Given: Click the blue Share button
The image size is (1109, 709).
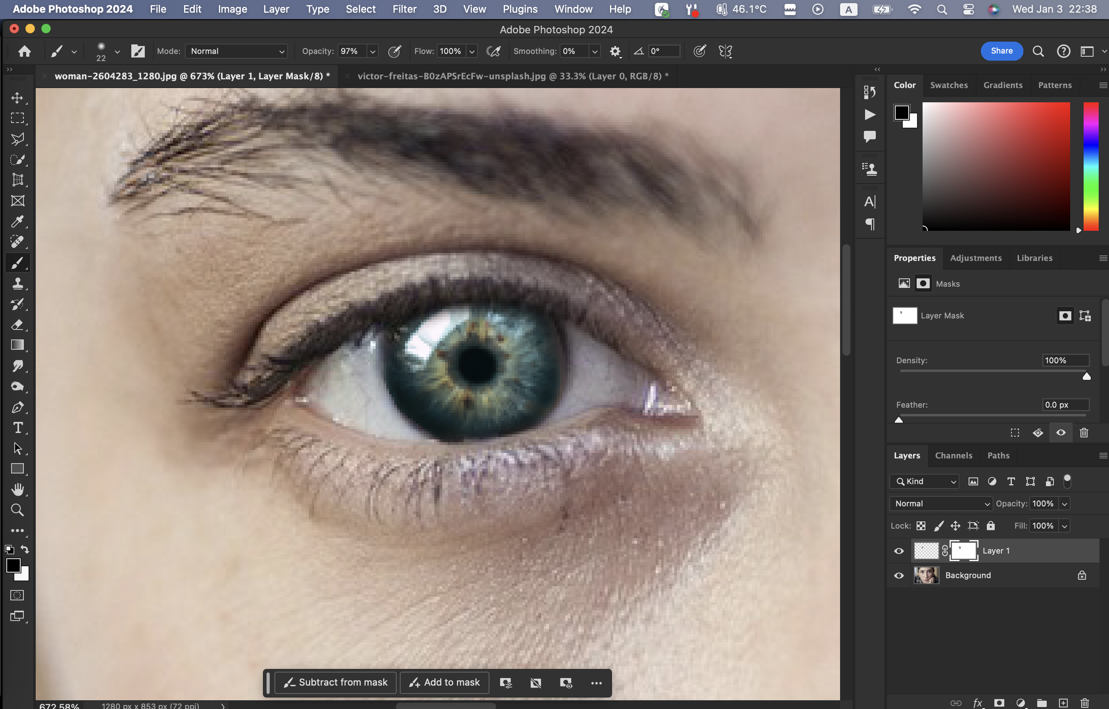Looking at the screenshot, I should pyautogui.click(x=1001, y=51).
